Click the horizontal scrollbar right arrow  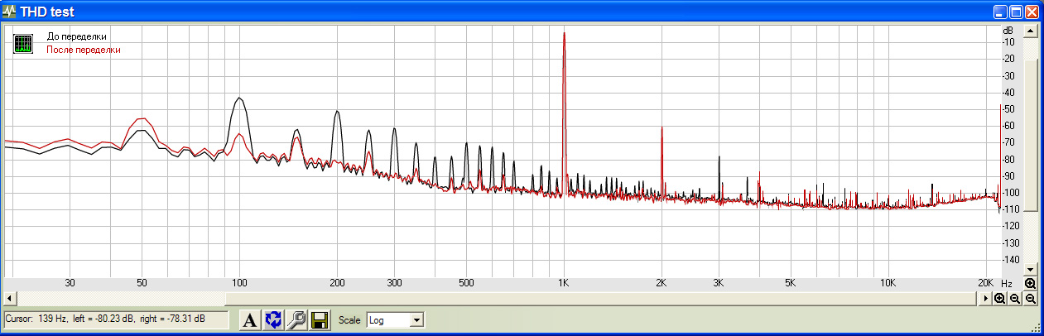click(x=986, y=298)
